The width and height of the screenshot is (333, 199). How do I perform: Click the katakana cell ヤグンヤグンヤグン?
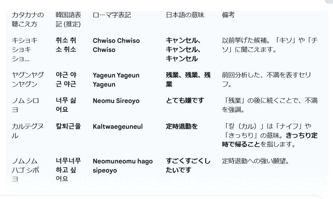tap(28, 79)
